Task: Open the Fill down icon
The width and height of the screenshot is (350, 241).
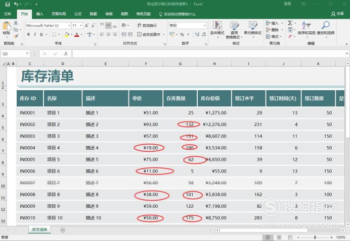Action: pos(290,30)
